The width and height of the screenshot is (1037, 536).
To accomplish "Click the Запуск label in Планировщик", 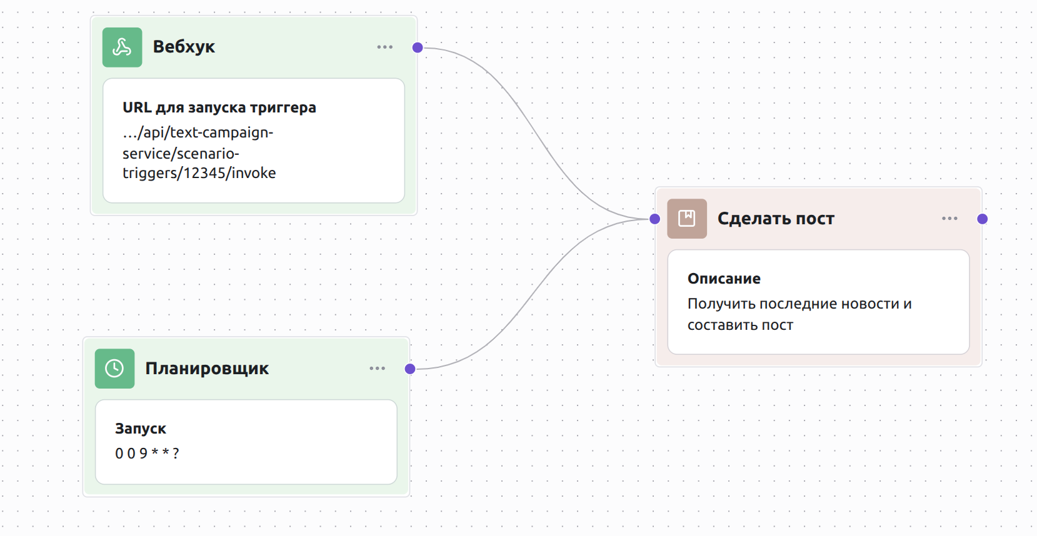I will point(141,429).
